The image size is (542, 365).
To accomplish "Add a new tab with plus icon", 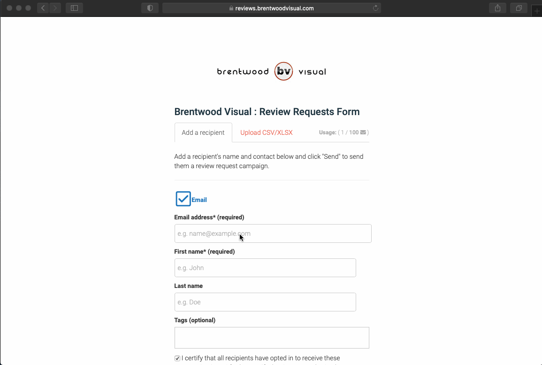I will pyautogui.click(x=537, y=11).
